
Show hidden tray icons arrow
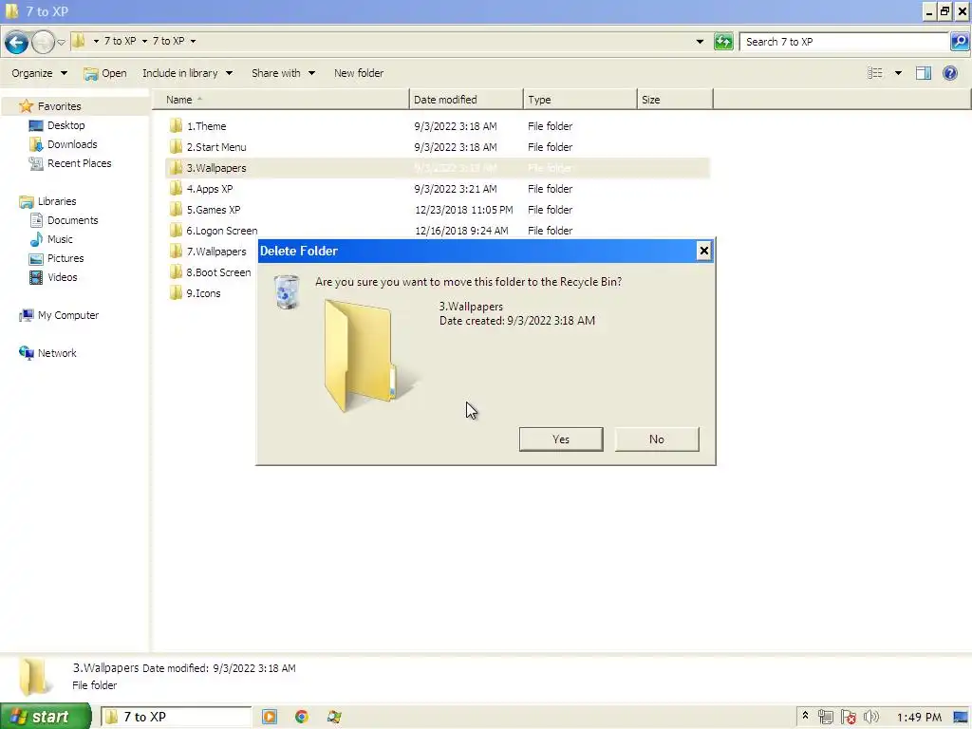(805, 716)
